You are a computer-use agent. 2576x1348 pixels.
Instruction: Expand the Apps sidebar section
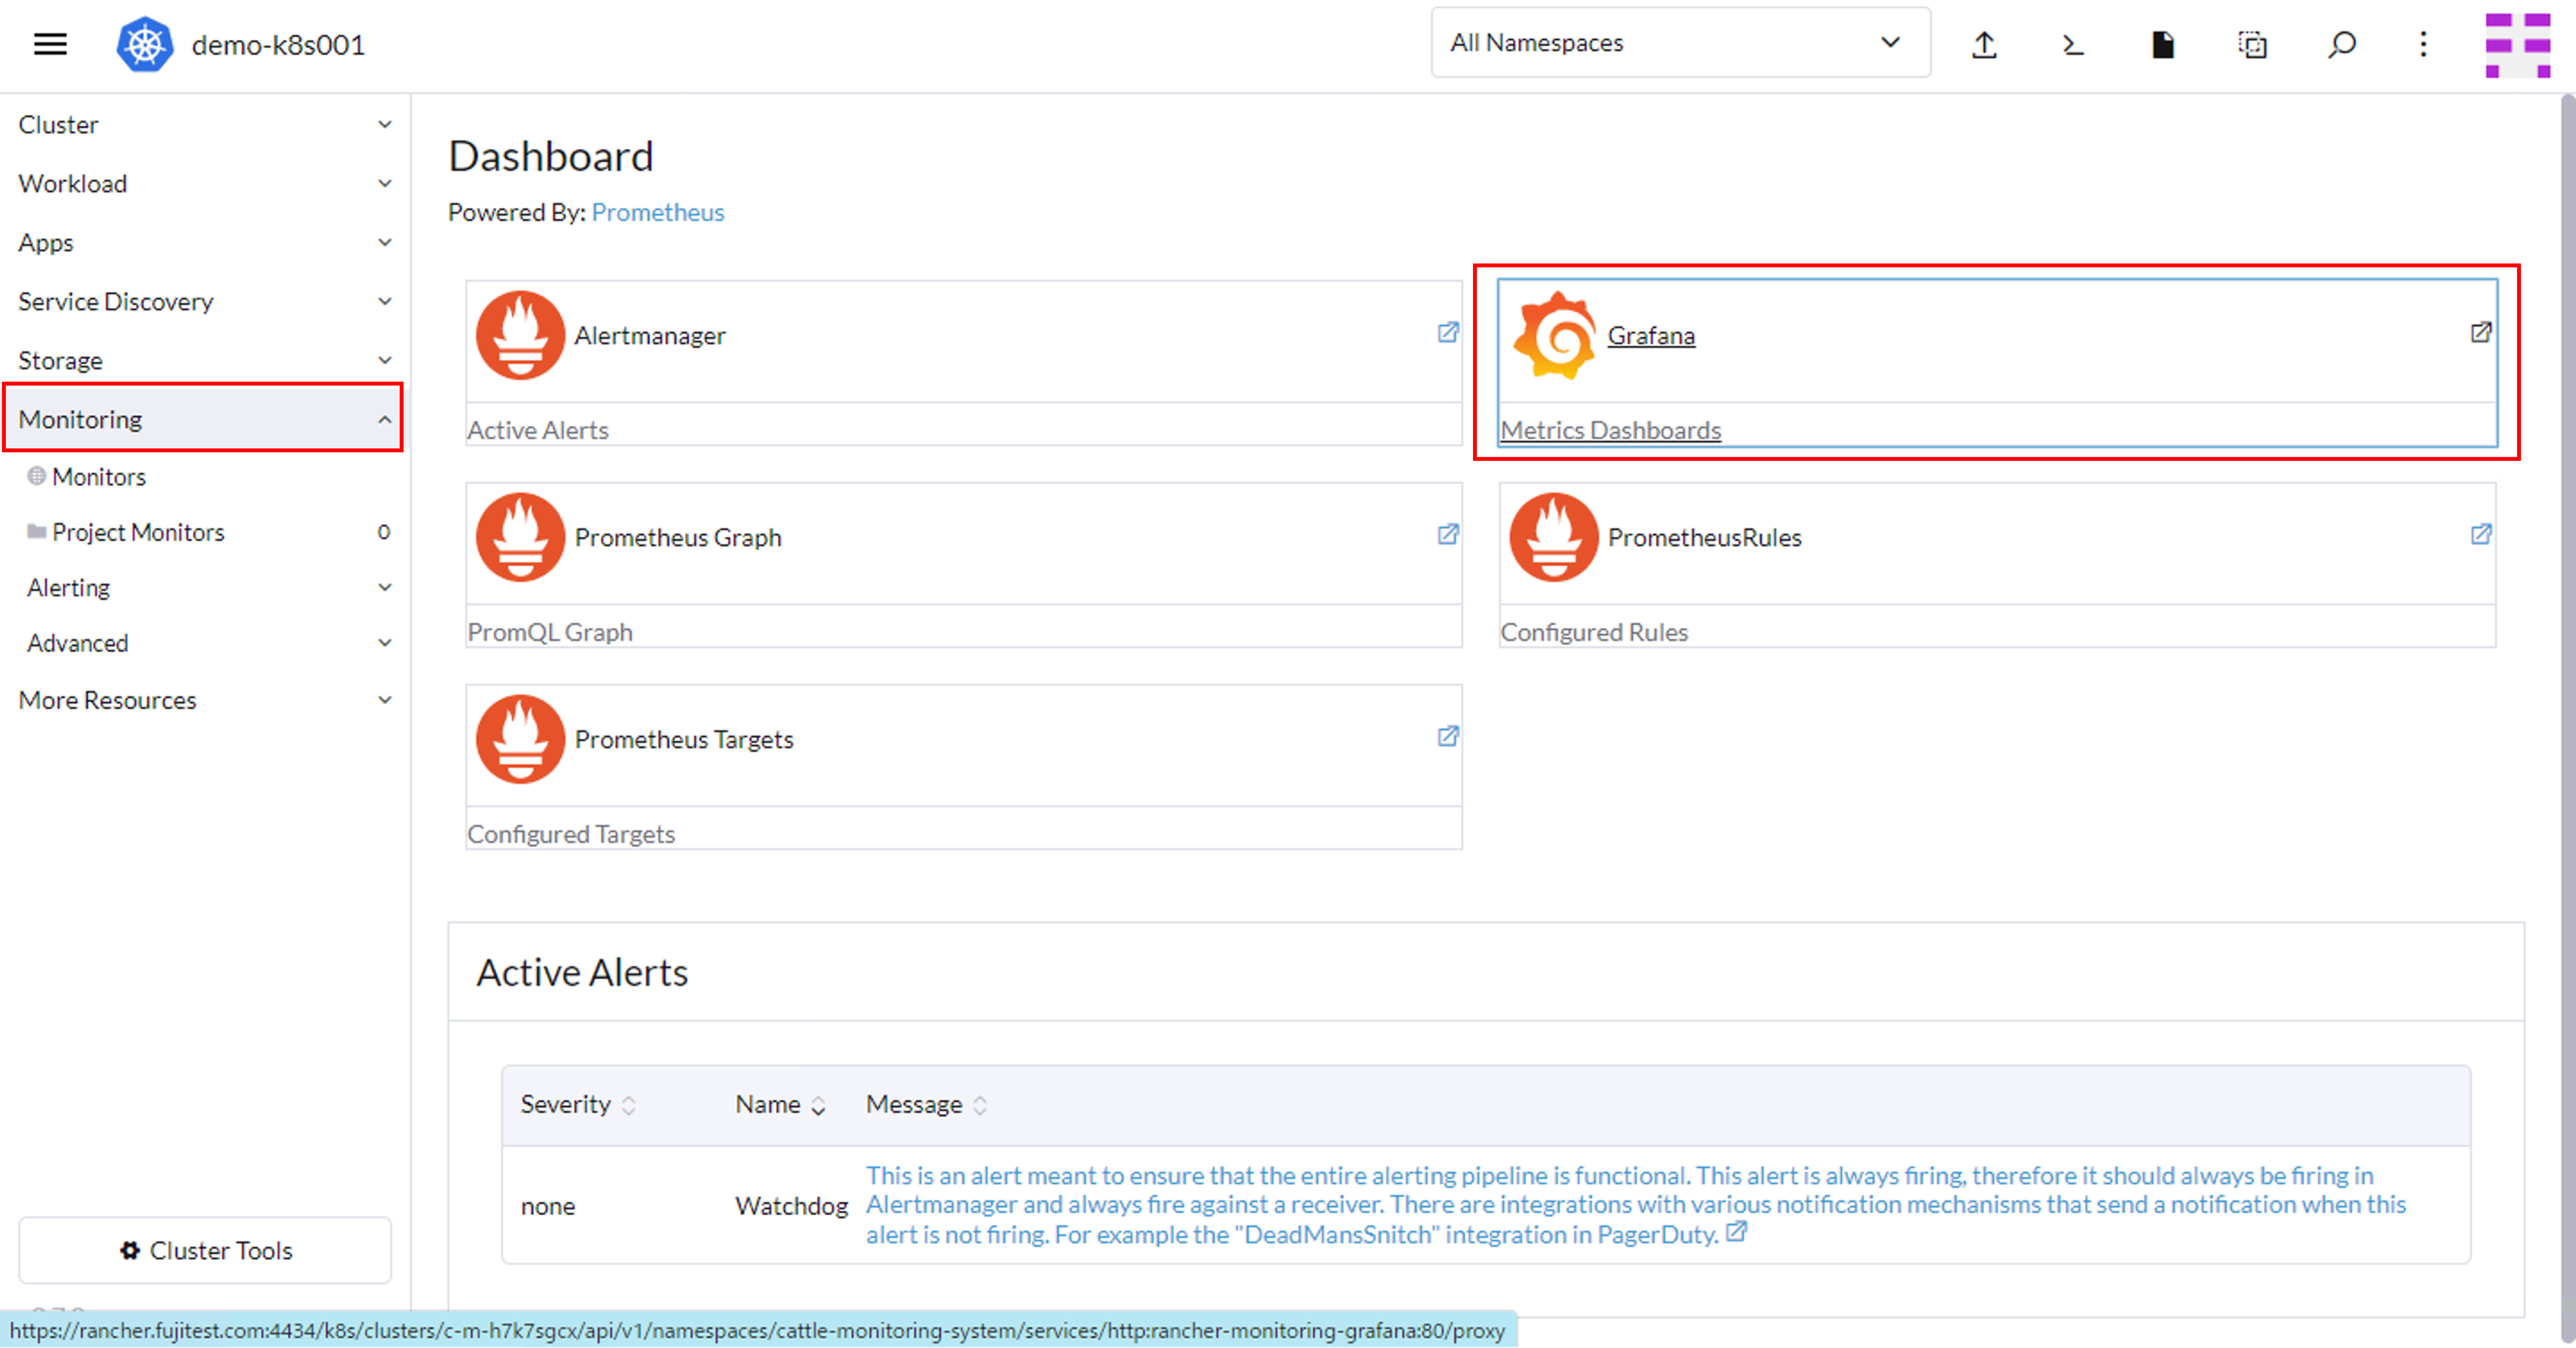coord(204,243)
